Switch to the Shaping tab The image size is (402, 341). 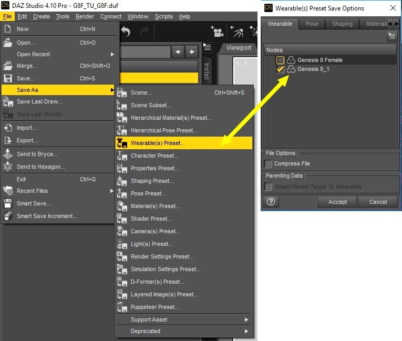click(x=342, y=24)
